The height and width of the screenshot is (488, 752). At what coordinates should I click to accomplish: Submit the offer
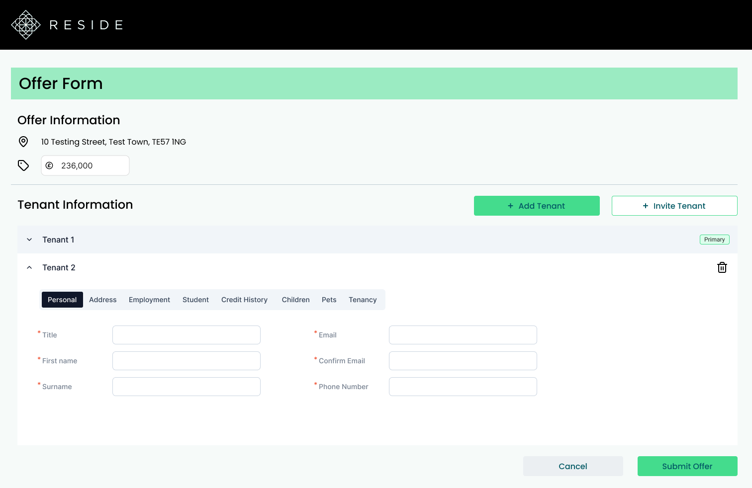coord(687,466)
